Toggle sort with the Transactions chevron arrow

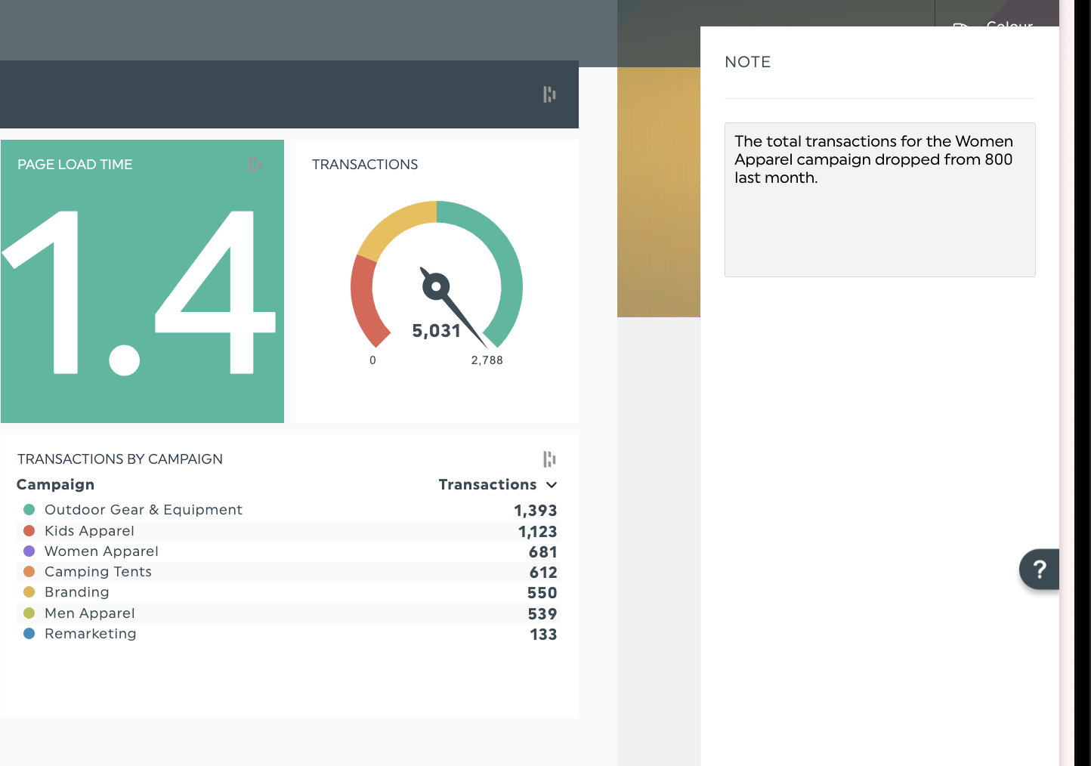coord(552,485)
